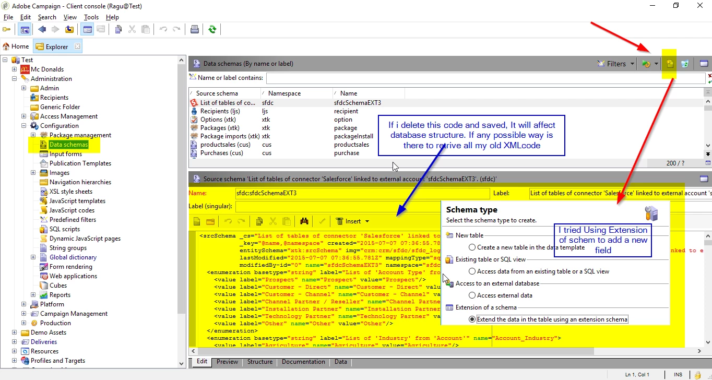
Task: Open the gear actions dropdown arrow
Action: [x=657, y=64]
